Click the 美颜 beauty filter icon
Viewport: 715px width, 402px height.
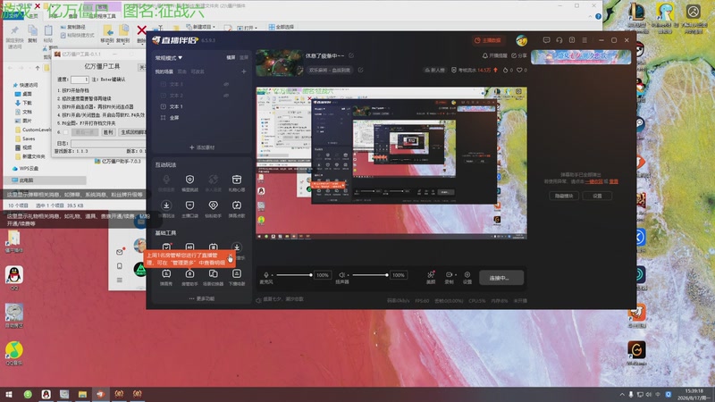[431, 275]
